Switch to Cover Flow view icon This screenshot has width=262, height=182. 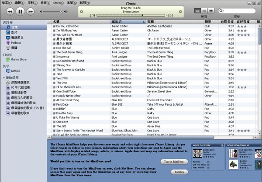pos(211,11)
